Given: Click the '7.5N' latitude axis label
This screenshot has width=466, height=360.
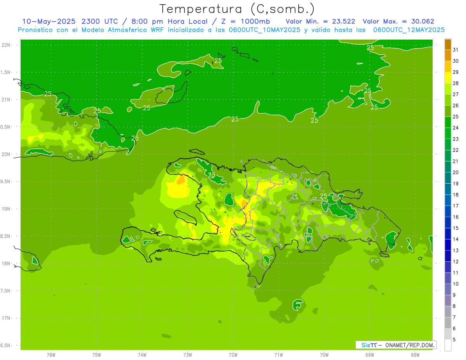Looking at the screenshot, I should (6, 291).
